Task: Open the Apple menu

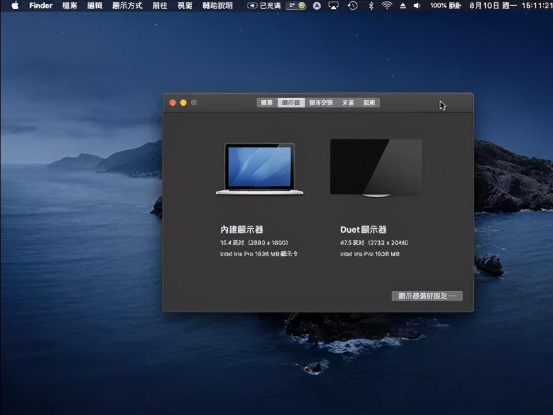Action: click(14, 6)
